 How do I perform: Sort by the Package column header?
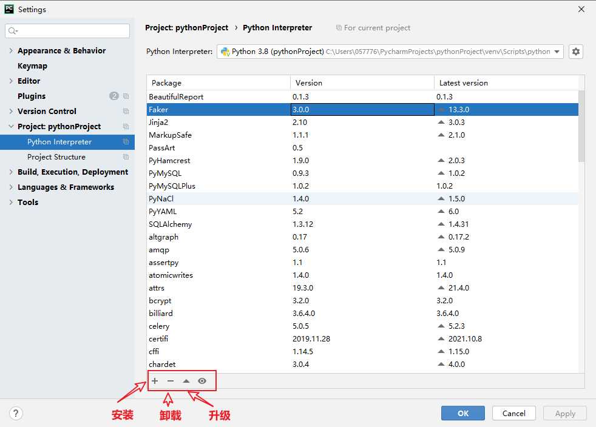[x=218, y=83]
